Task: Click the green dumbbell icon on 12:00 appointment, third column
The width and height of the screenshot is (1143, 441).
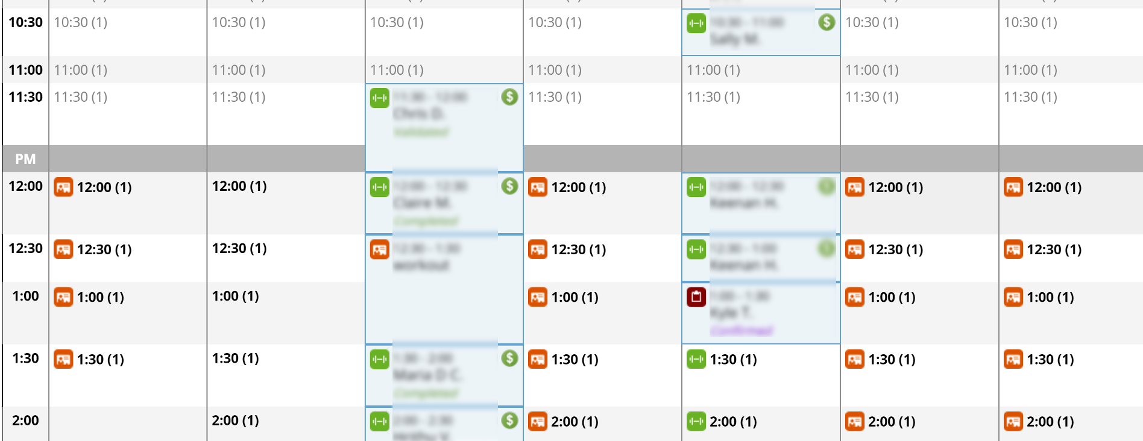Action: (379, 187)
